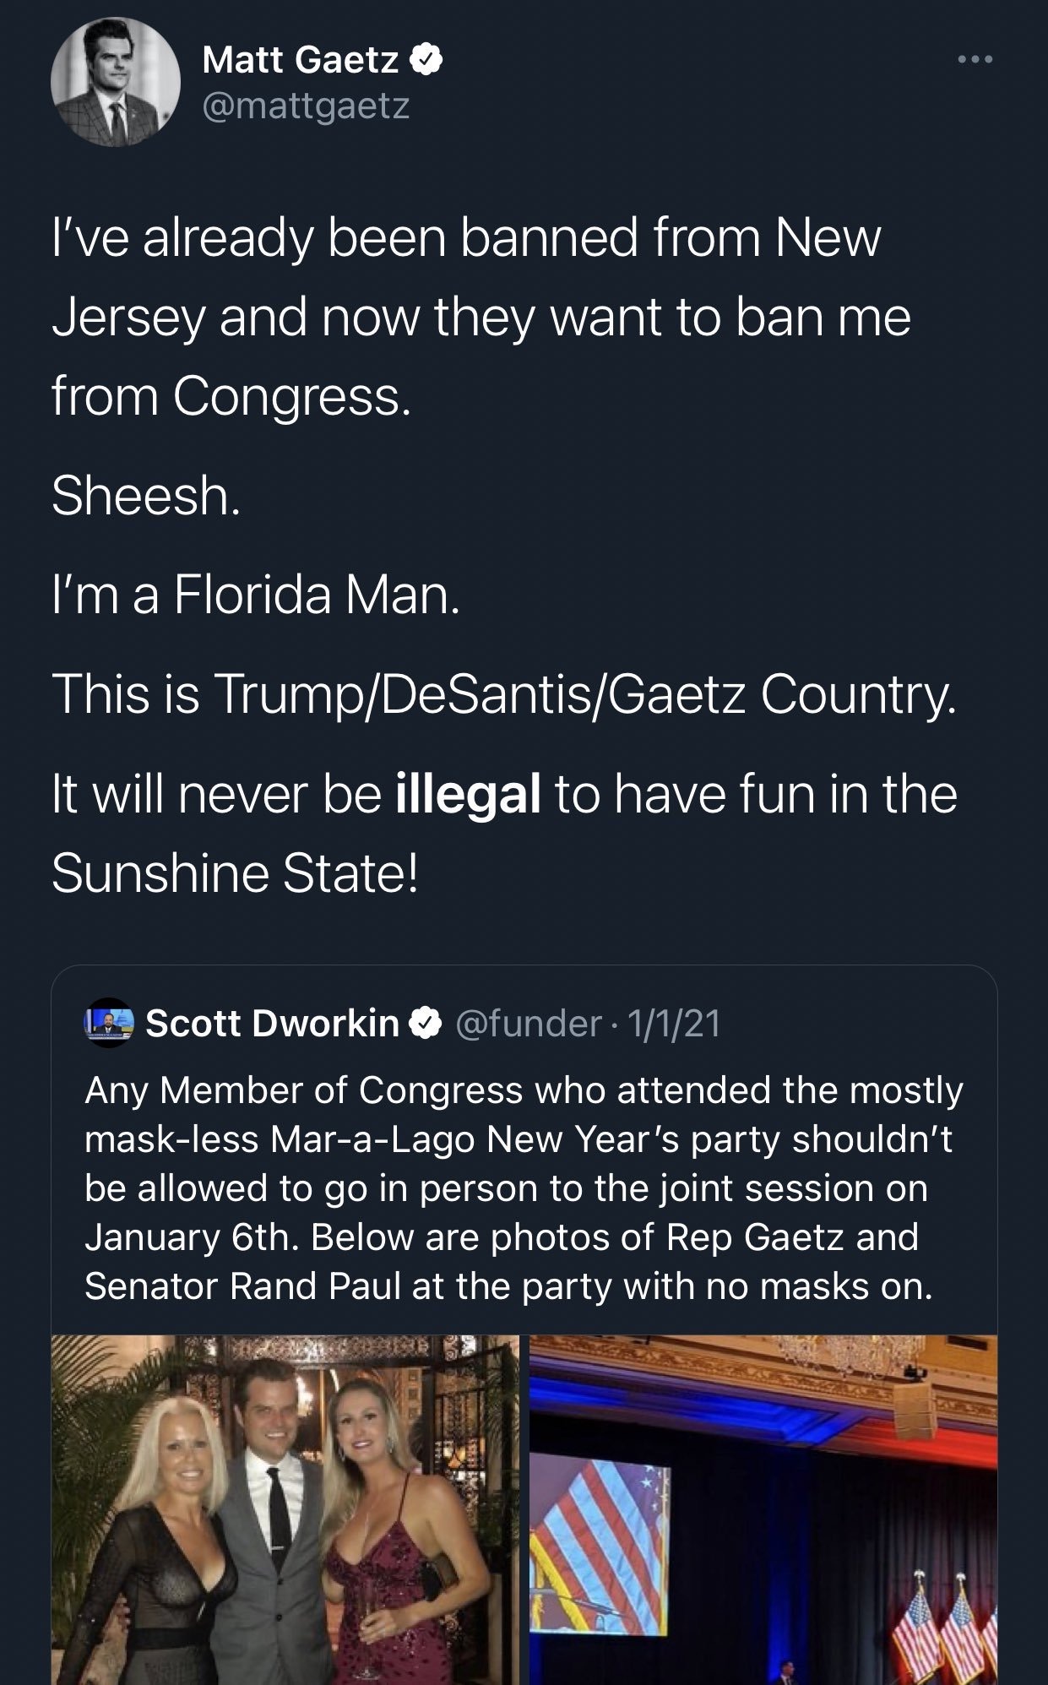Image resolution: width=1048 pixels, height=1685 pixels.
Task: Open the @mattgaetz handle
Action: click(304, 104)
